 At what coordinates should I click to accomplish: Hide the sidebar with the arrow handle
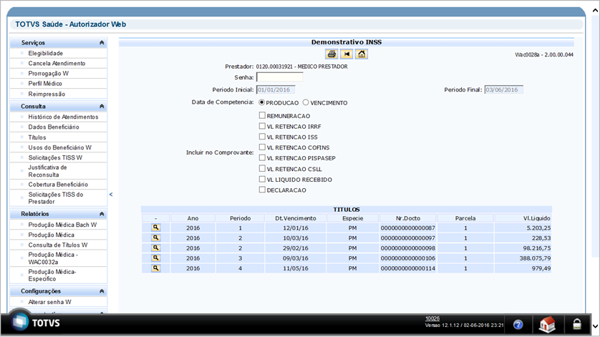pyautogui.click(x=111, y=195)
